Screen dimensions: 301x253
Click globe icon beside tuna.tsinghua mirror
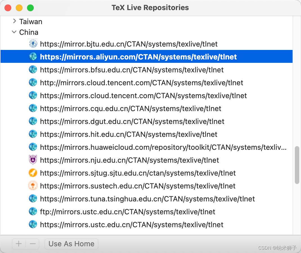(33, 199)
